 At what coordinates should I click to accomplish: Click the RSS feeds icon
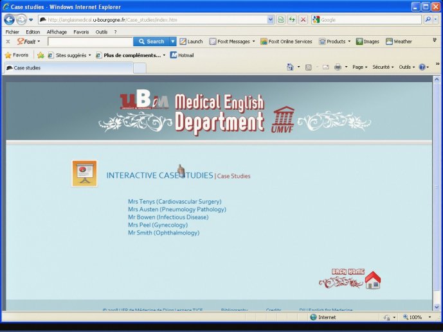(309, 67)
